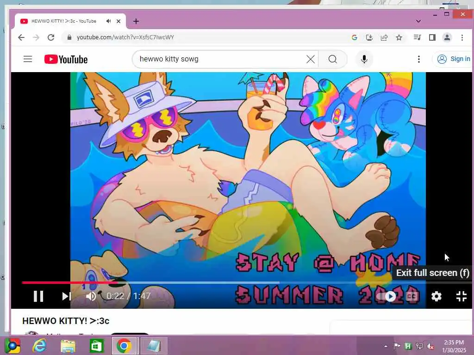Screen dimensions: 474x355
Task: View site information lock icon
Action: tap(69, 37)
